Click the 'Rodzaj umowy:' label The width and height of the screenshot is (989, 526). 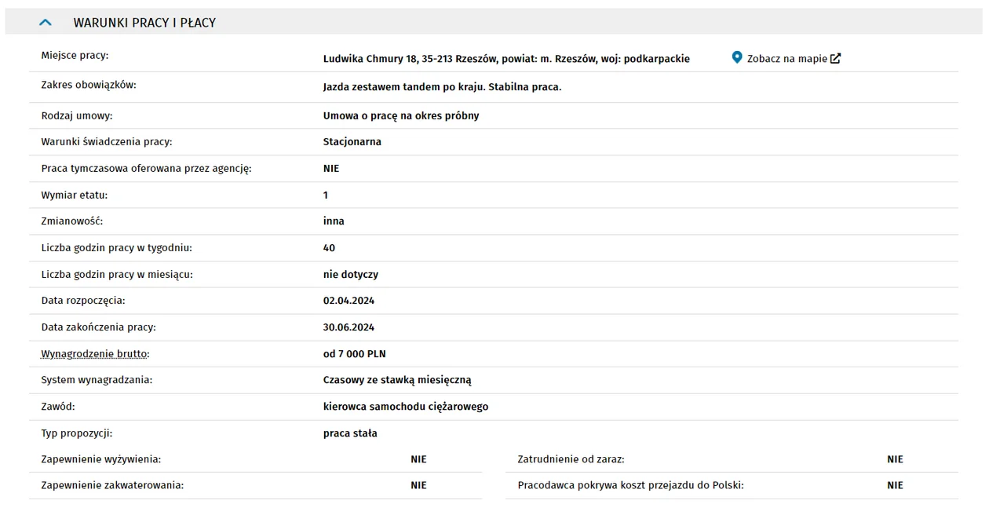(x=77, y=115)
